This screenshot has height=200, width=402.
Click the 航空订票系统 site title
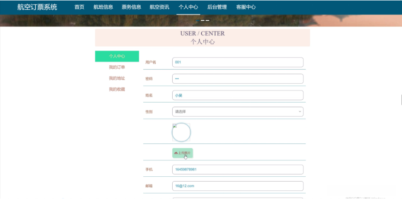pos(37,7)
